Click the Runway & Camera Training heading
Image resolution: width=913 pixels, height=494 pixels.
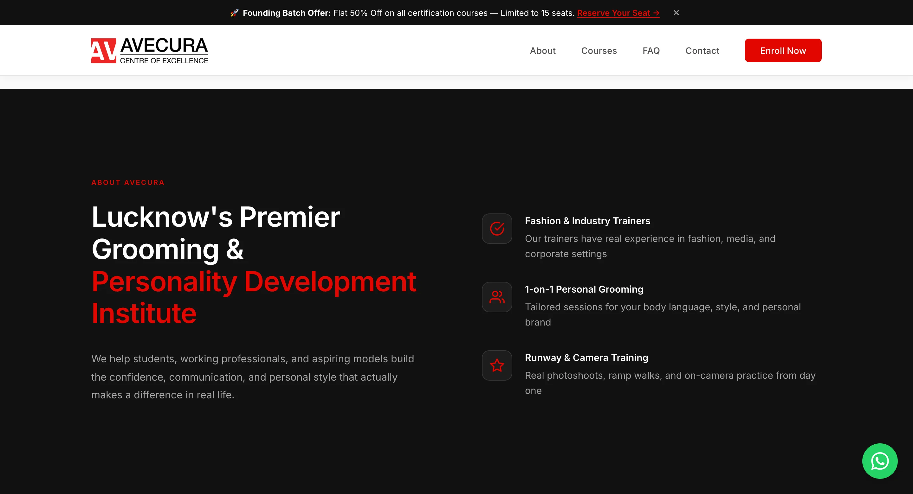point(586,357)
